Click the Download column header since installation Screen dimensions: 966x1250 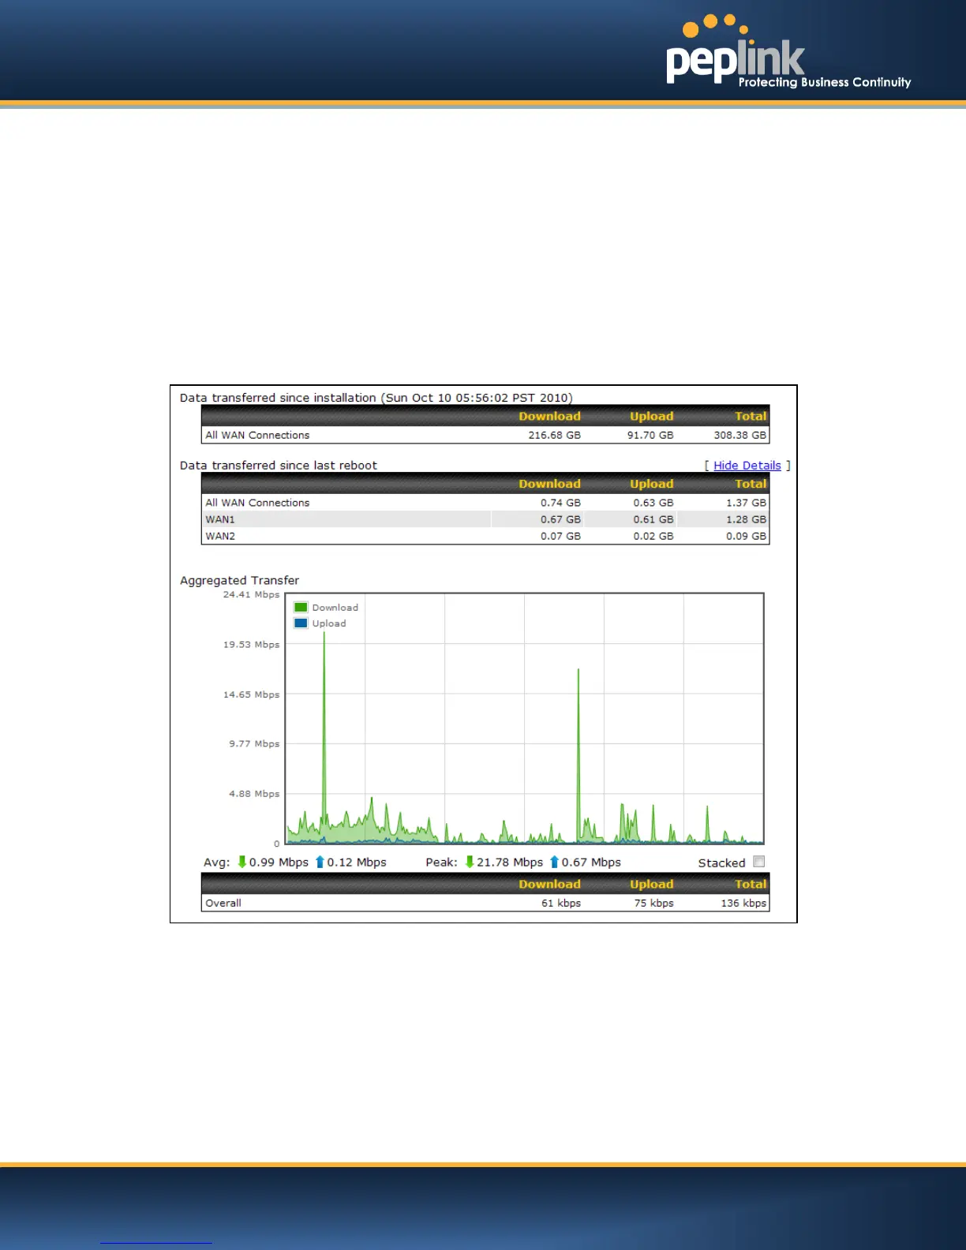click(549, 416)
